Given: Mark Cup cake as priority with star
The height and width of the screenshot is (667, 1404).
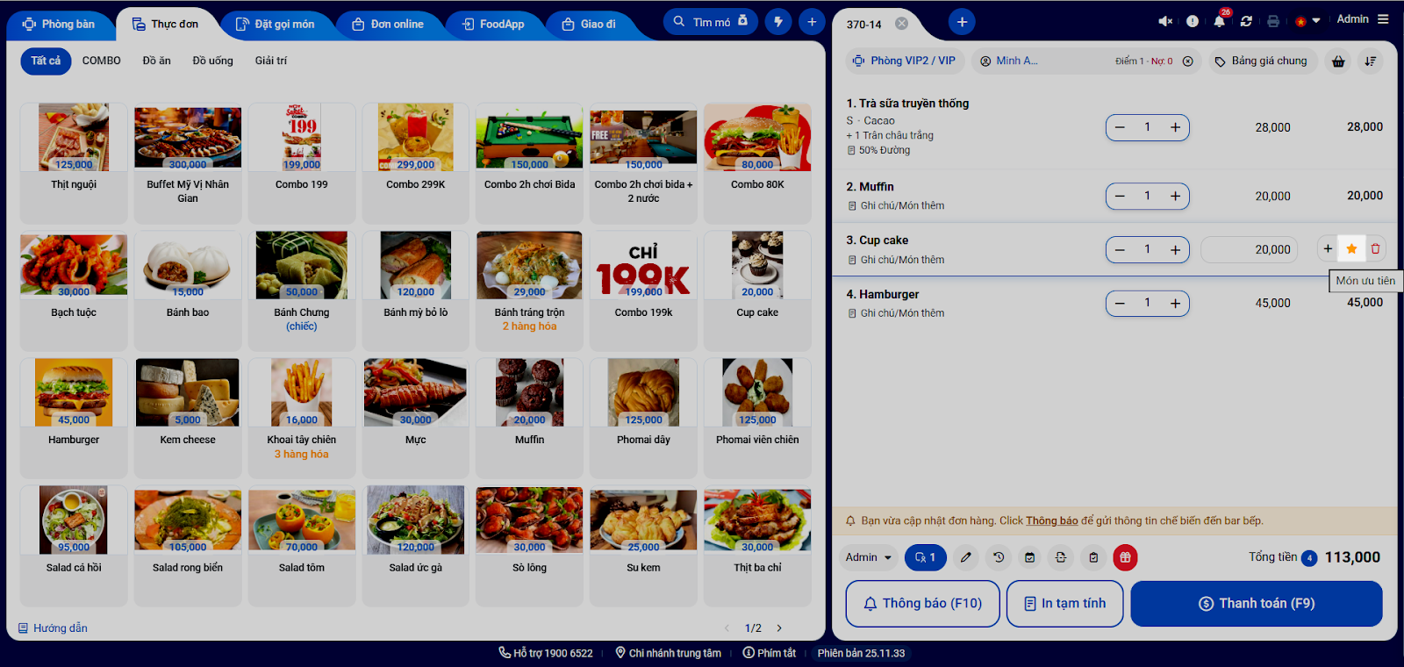Looking at the screenshot, I should pyautogui.click(x=1351, y=249).
